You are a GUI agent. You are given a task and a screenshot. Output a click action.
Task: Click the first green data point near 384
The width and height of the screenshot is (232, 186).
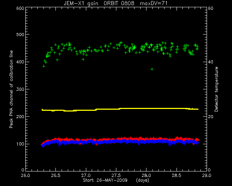(44, 66)
